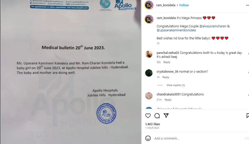Viewport: 249px width, 144px height.
Task: Open panchal.neha02's avatar
Action: [x=149, y=54]
